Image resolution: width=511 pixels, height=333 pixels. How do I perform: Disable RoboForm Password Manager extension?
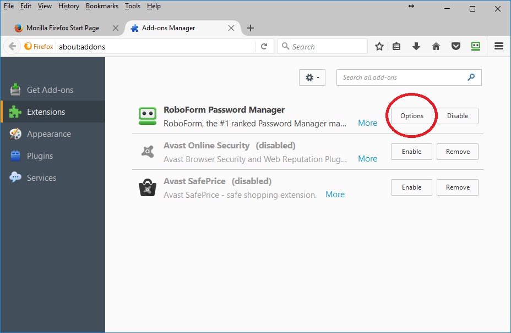point(457,116)
